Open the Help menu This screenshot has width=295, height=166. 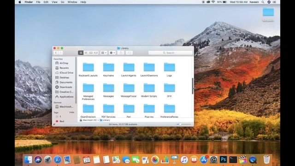(83, 2)
